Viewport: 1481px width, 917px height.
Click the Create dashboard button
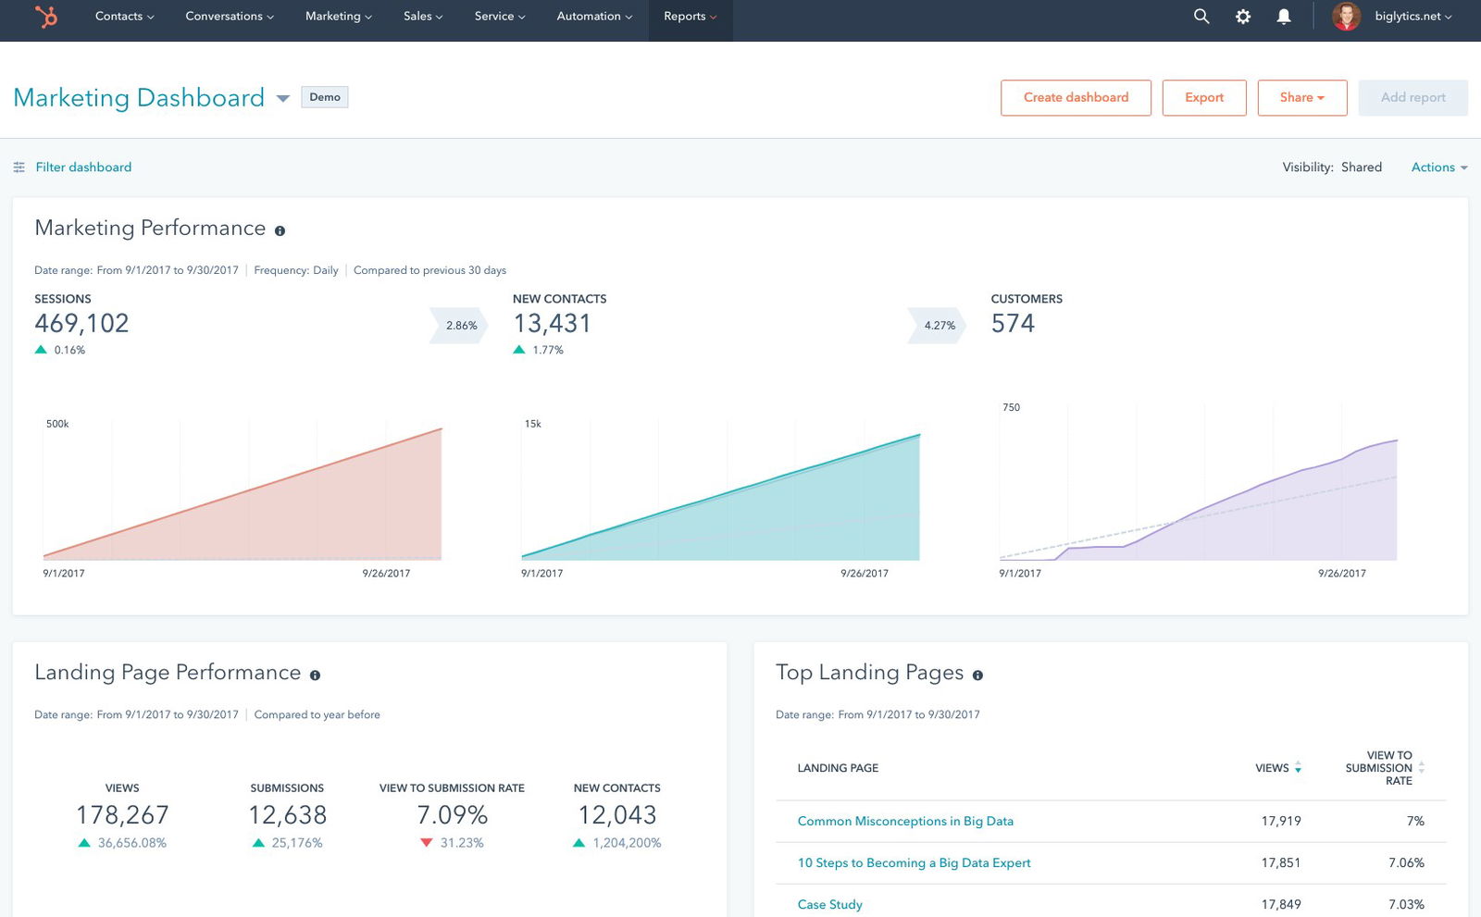click(1076, 97)
